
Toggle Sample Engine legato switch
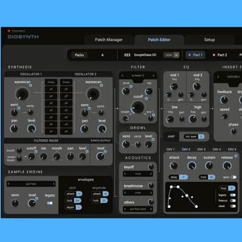[50, 203]
